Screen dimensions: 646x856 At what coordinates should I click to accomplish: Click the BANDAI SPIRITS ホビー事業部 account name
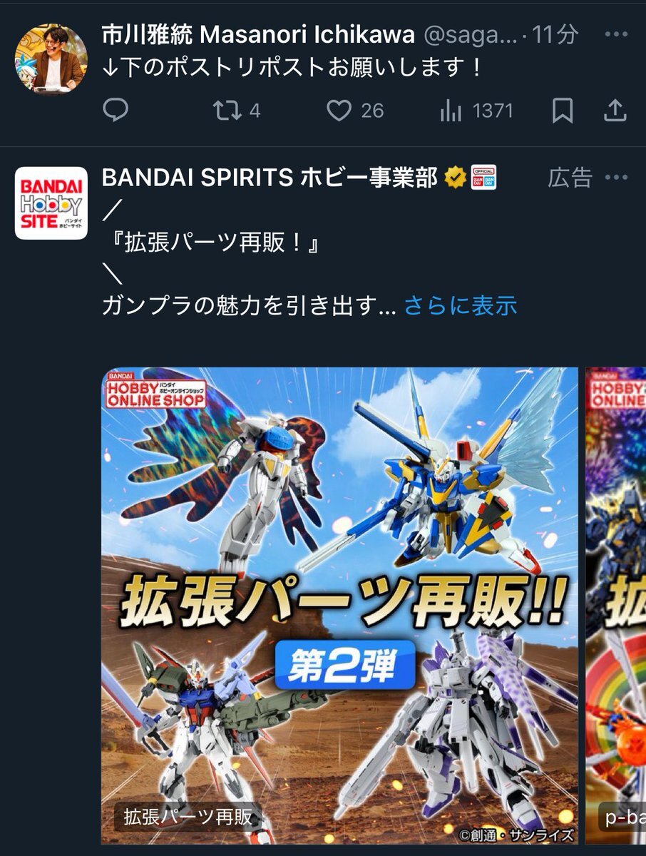tap(270, 178)
